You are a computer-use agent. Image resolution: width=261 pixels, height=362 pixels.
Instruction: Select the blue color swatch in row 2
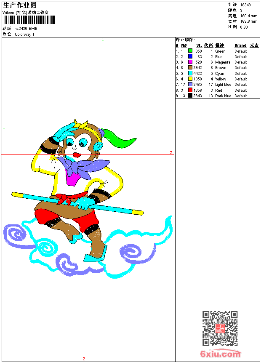tap(190, 56)
